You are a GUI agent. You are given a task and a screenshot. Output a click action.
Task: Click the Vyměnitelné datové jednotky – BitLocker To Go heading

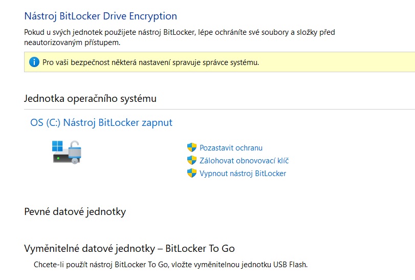129,248
